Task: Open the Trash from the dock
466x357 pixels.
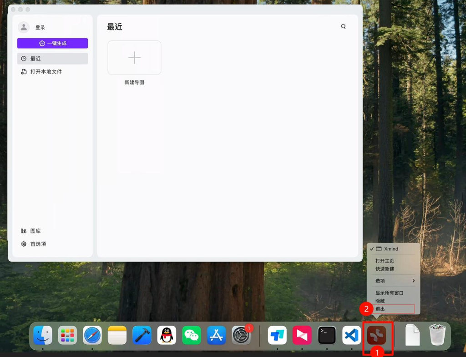Action: pyautogui.click(x=437, y=335)
